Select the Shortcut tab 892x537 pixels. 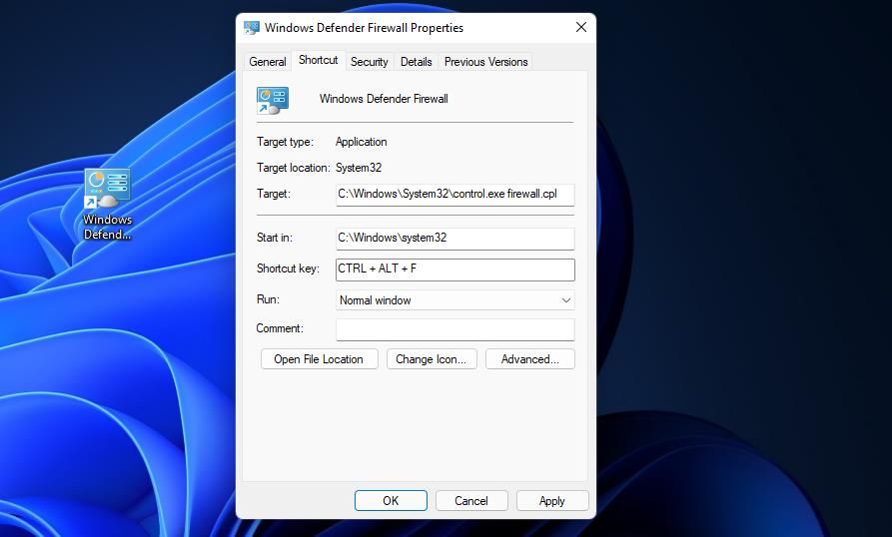coord(318,60)
